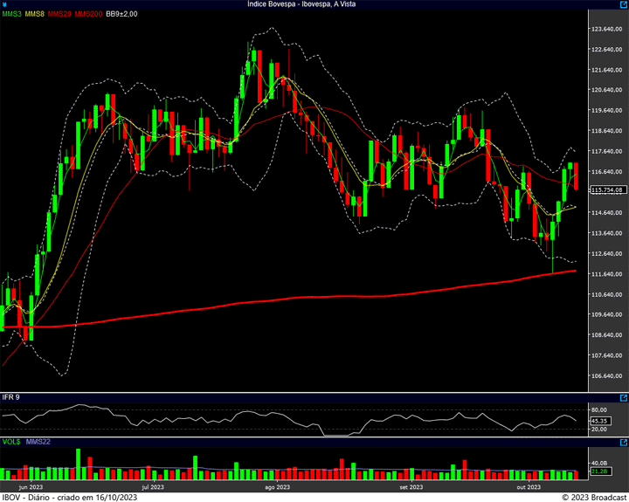Open the IFR 9 indicator label
The width and height of the screenshot is (629, 502).
(x=10, y=397)
